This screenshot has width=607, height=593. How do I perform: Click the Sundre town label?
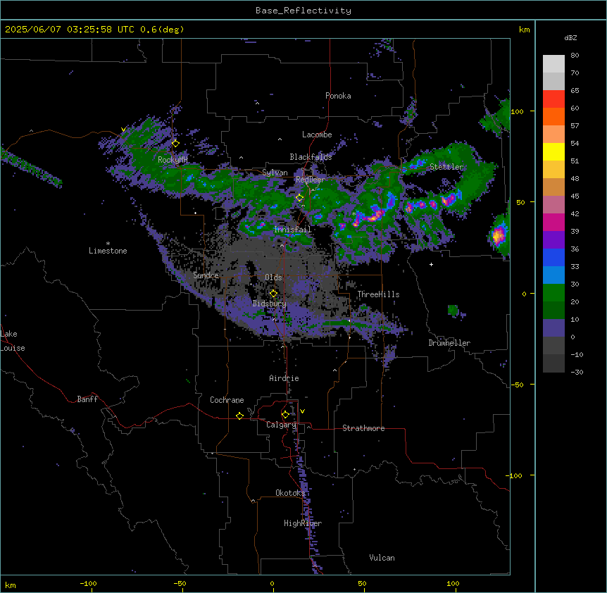(x=206, y=275)
